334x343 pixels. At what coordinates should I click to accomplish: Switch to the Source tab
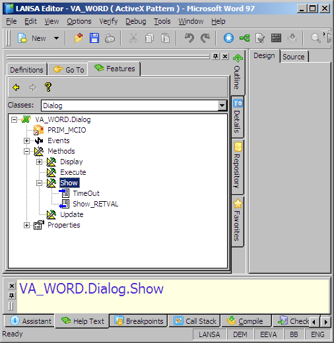pyautogui.click(x=294, y=57)
